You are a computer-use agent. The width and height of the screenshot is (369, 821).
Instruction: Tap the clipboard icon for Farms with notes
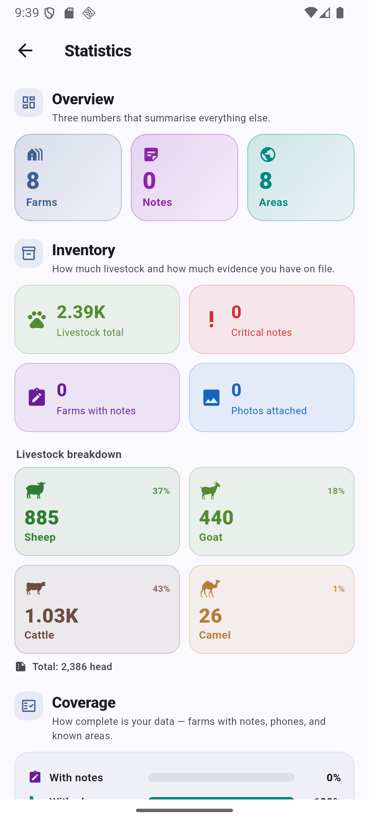tap(37, 398)
